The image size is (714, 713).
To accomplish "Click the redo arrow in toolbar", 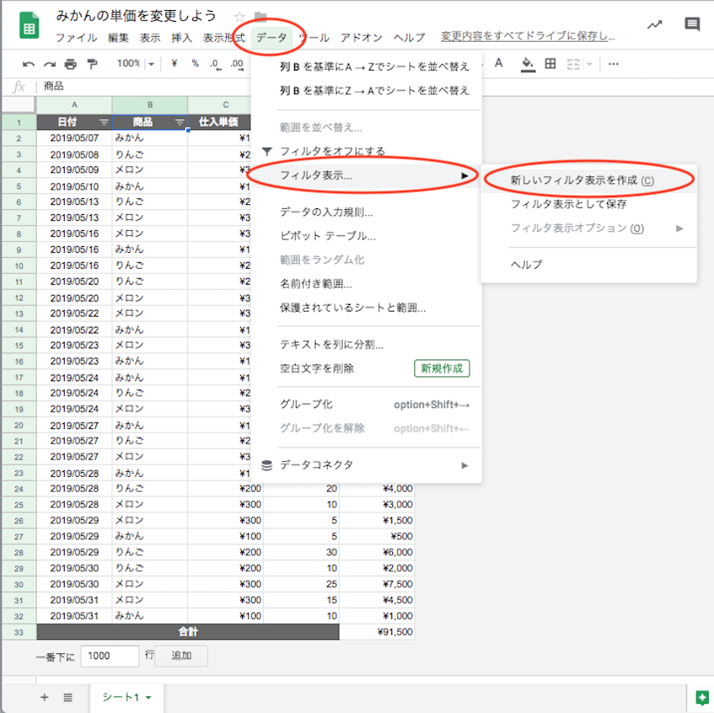I will coord(50,64).
